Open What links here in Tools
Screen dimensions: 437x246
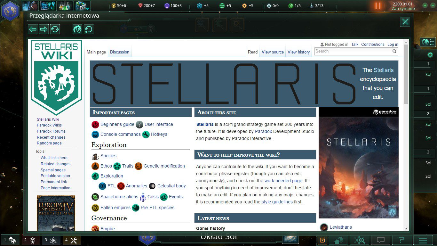[x=54, y=158]
